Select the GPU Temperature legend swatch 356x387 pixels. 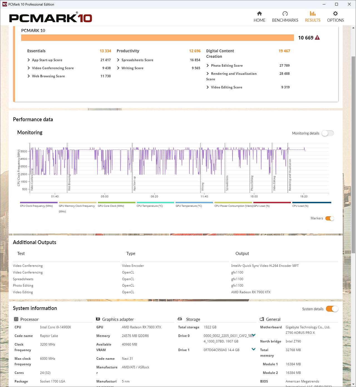coord(194,202)
